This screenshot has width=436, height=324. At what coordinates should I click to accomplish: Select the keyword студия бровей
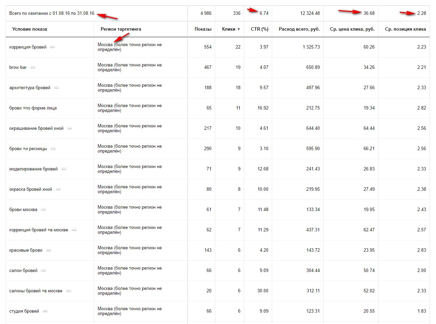click(x=24, y=311)
